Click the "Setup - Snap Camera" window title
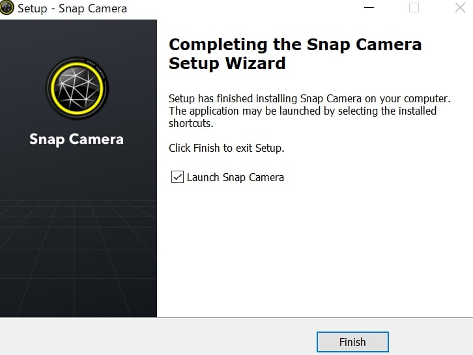This screenshot has width=473, height=355. 72,8
